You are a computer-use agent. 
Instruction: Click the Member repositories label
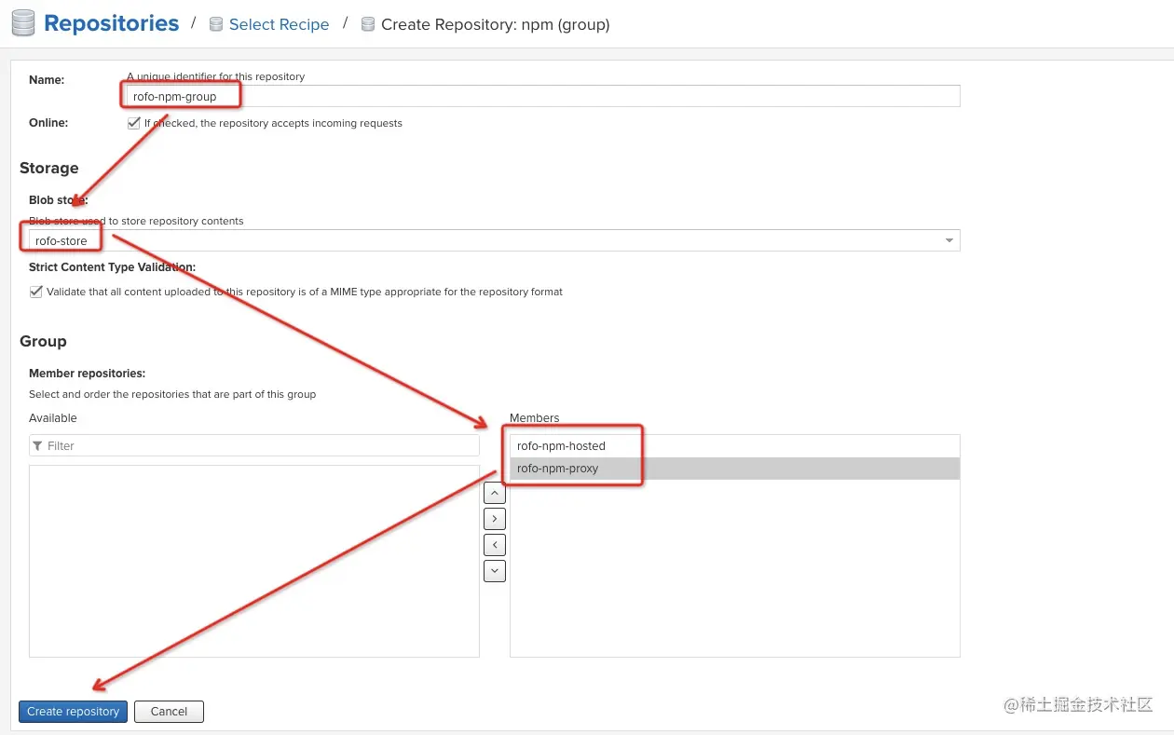tap(87, 374)
